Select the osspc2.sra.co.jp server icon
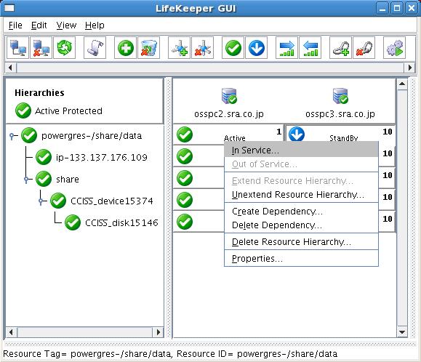The width and height of the screenshot is (421, 362). click(229, 96)
